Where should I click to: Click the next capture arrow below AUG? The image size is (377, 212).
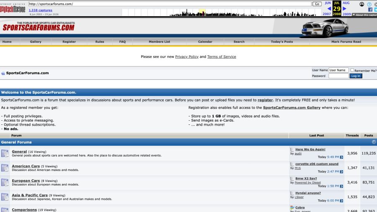(x=345, y=8)
